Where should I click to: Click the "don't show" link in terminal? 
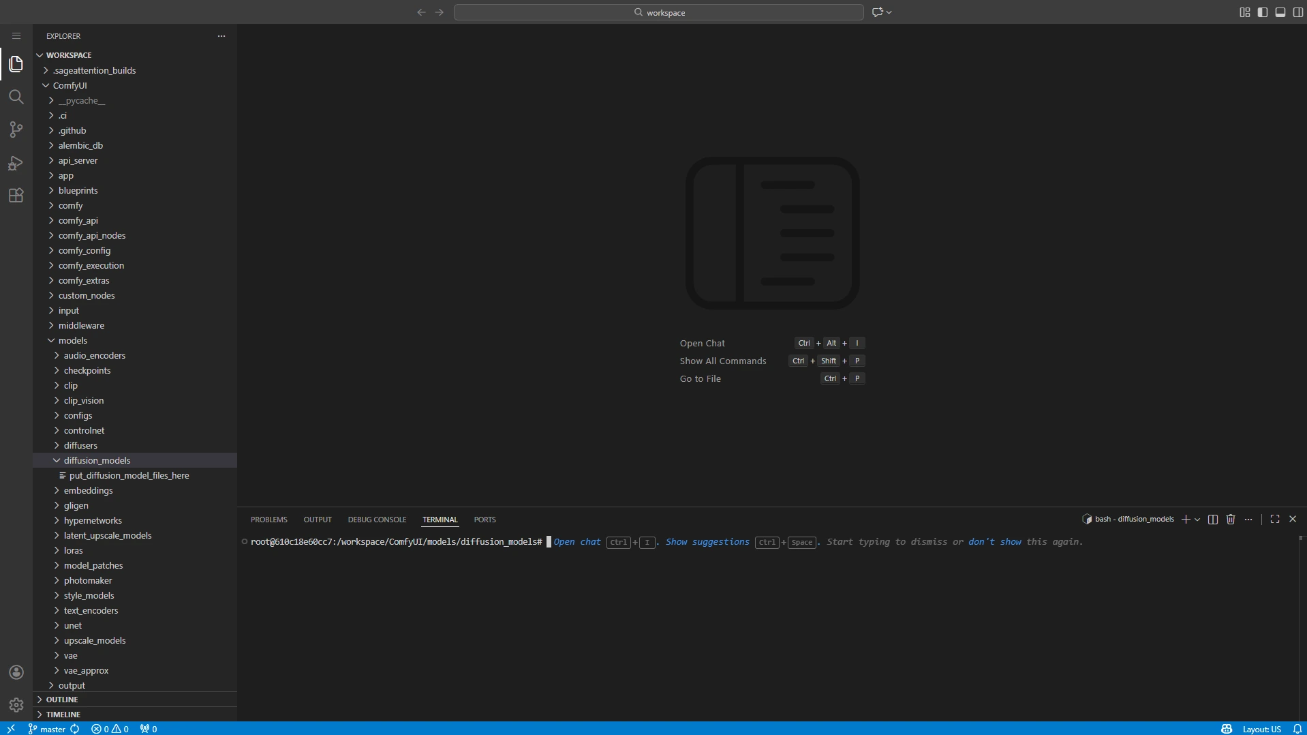point(994,542)
